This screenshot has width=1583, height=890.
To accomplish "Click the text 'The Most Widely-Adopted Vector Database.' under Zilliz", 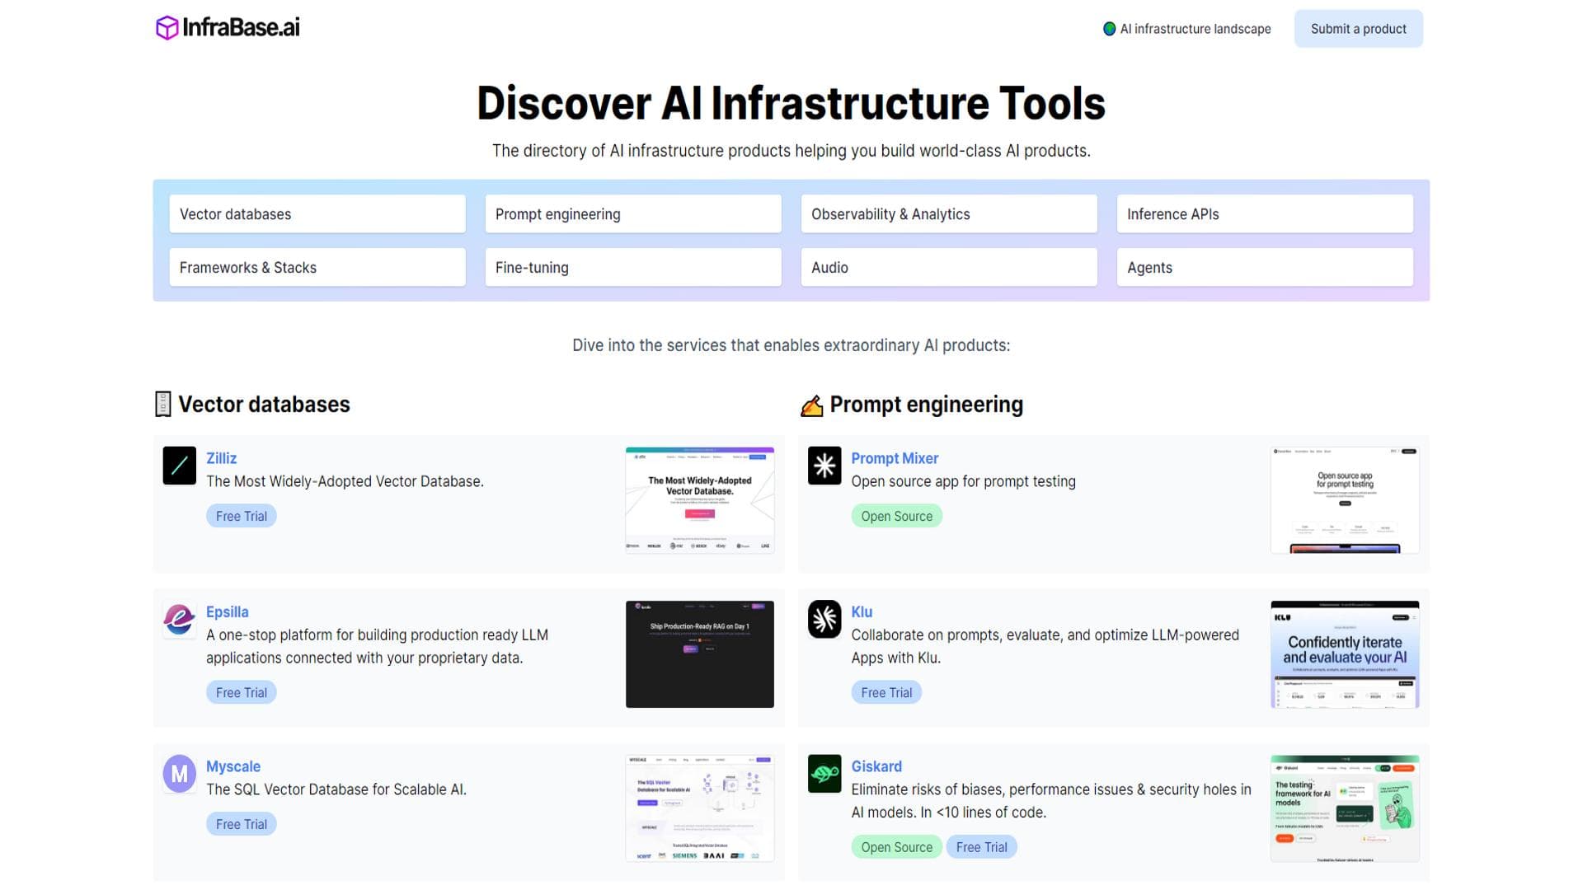I will pos(345,481).
